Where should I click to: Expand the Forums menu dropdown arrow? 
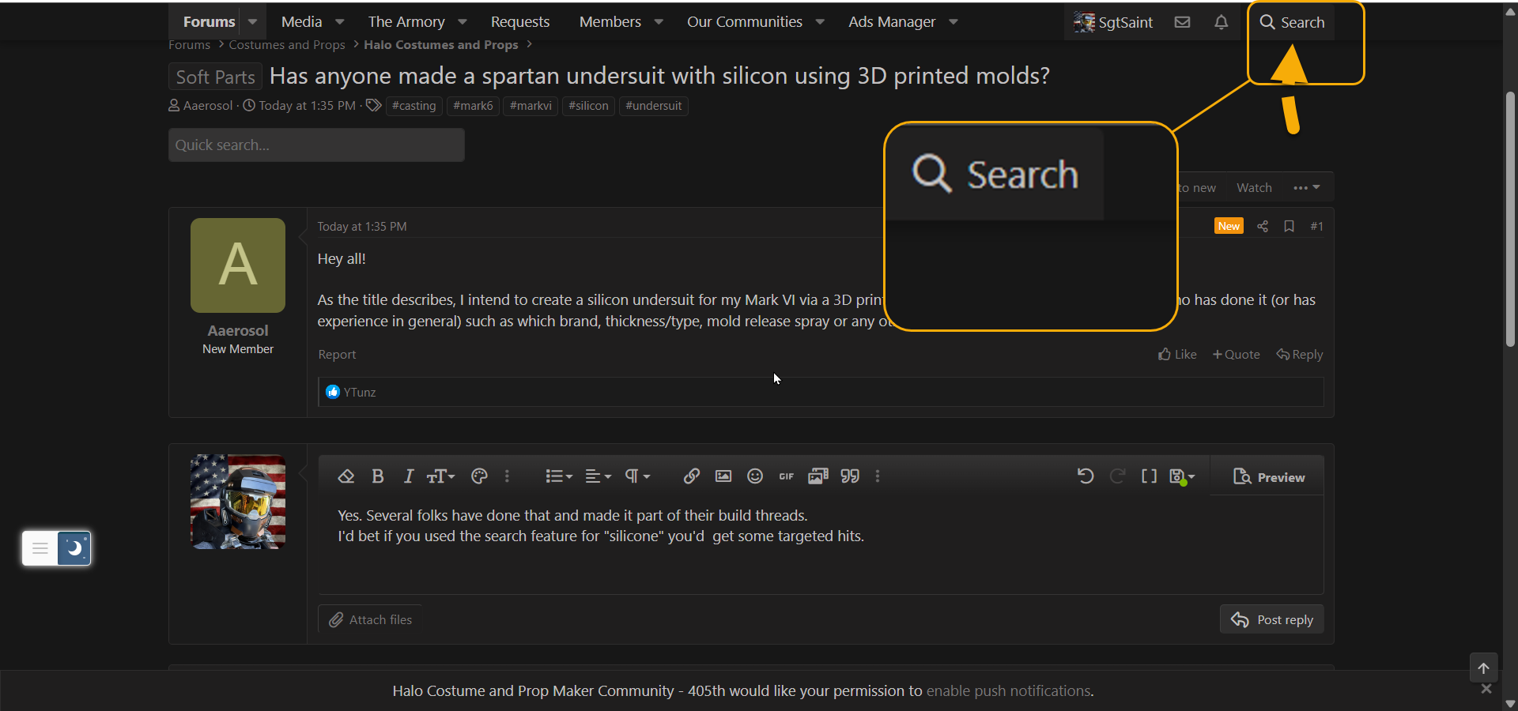(x=253, y=22)
